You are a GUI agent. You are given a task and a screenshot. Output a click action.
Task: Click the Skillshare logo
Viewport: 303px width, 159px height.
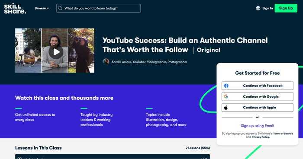point(15,8)
